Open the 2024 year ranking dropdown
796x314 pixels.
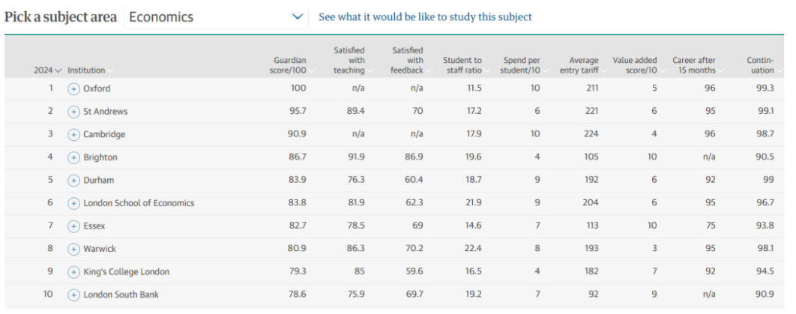coord(47,70)
